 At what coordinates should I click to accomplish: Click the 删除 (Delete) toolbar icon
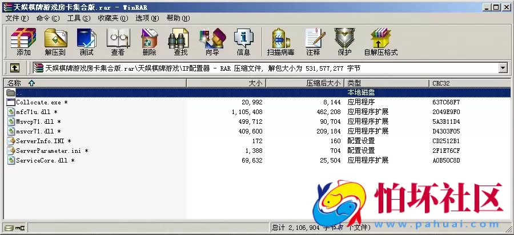[149, 42]
